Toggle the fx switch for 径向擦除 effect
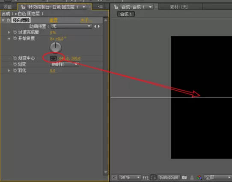Image resolution: width=232 pixels, height=182 pixels. tap(9, 20)
